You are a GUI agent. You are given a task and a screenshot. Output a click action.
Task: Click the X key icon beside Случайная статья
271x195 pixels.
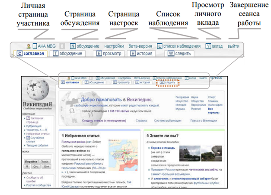click(x=28, y=138)
